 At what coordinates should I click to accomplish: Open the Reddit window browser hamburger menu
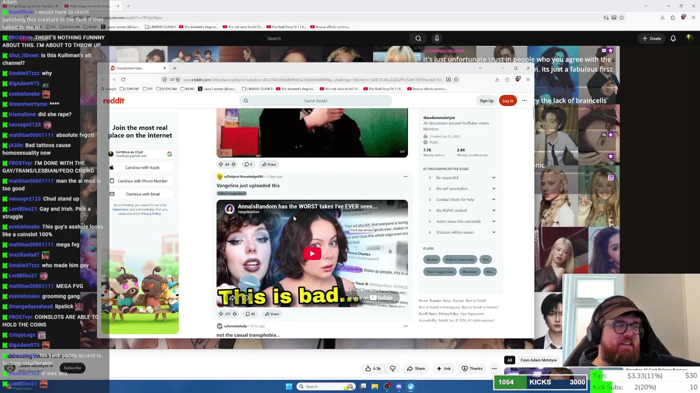(528, 79)
